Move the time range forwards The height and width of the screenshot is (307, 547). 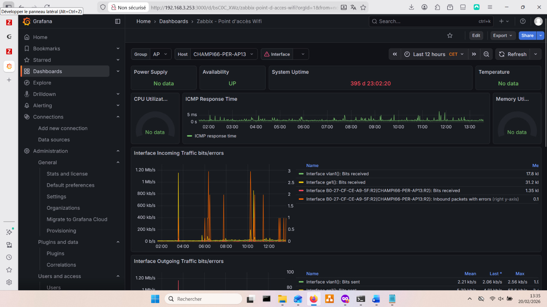tap(474, 54)
